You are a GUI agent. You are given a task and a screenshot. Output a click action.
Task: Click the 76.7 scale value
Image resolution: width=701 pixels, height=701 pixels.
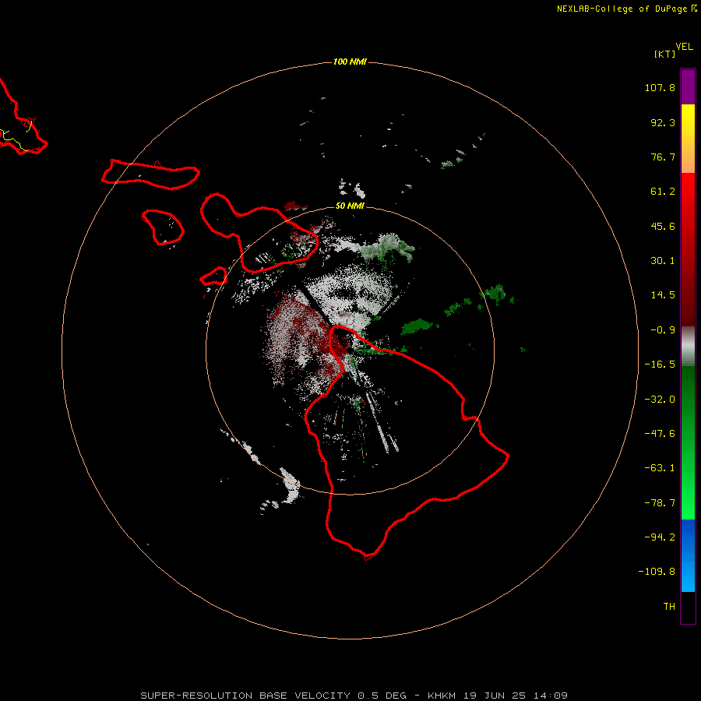(x=663, y=157)
